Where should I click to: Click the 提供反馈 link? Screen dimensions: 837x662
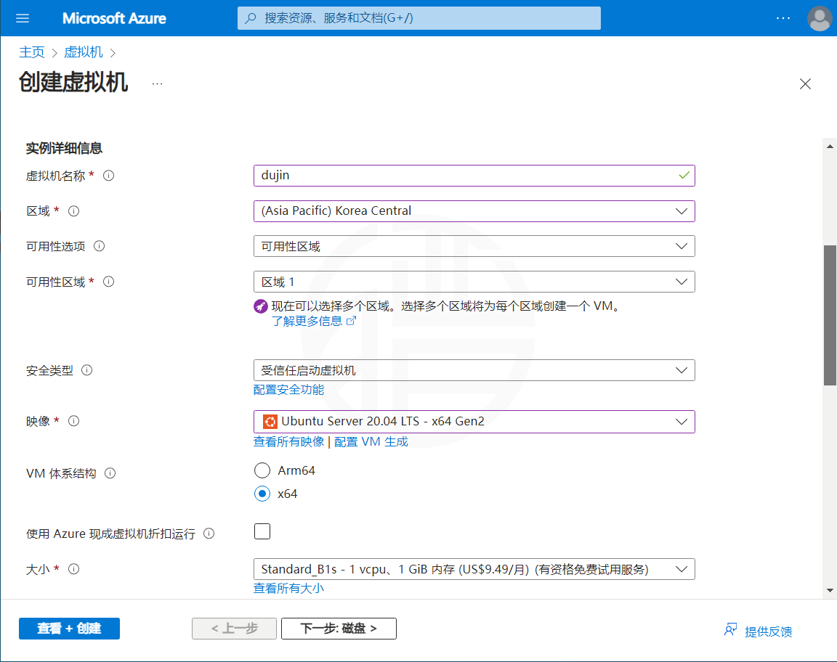(769, 632)
